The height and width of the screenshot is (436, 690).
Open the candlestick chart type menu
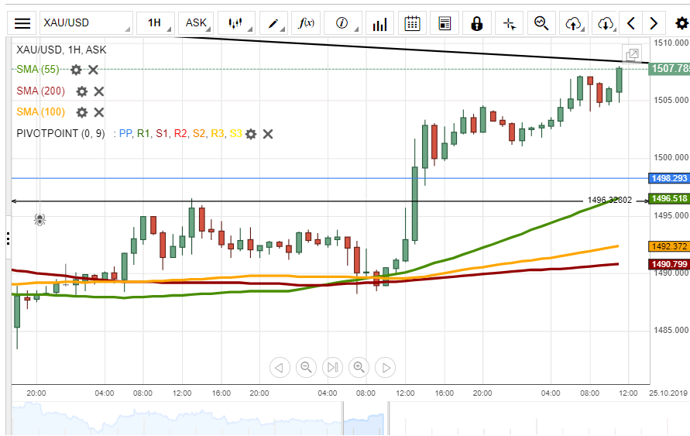coord(237,23)
